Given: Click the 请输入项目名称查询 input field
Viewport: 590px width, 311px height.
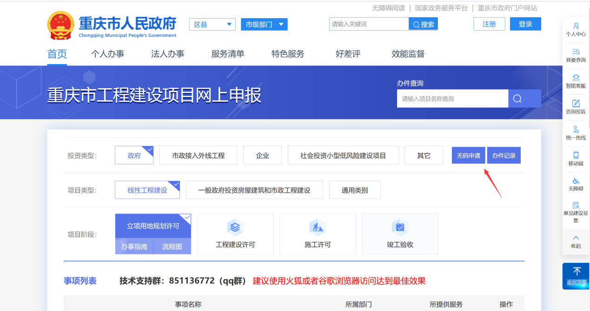Looking at the screenshot, I should tap(452, 98).
